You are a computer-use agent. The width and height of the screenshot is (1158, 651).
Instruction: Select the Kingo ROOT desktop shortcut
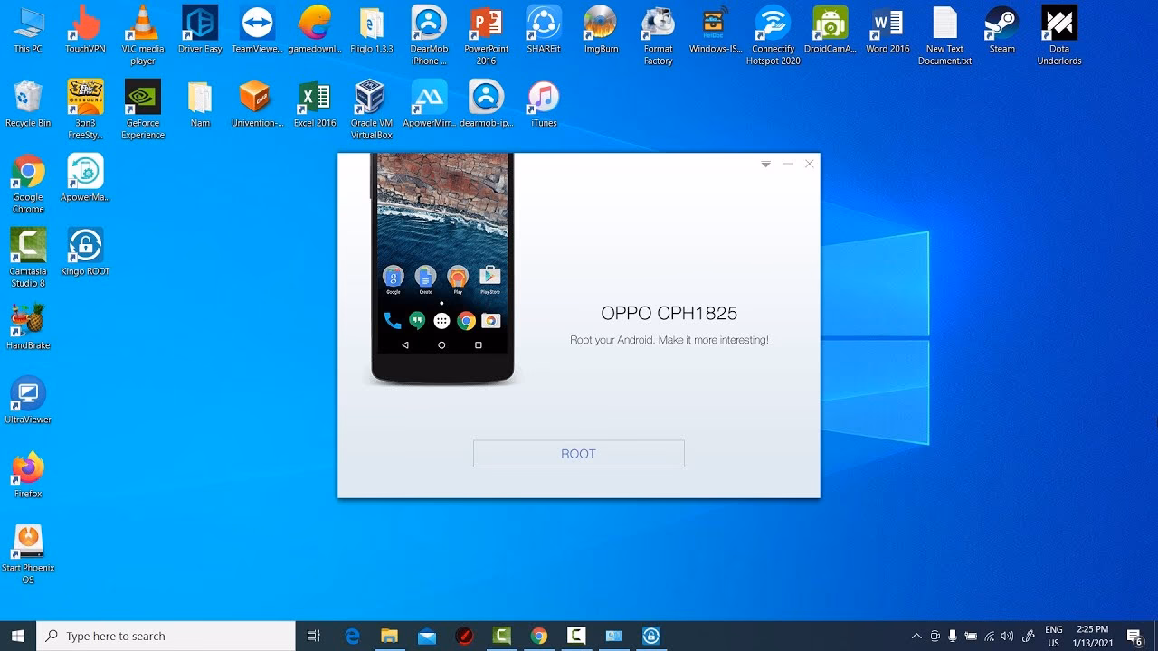click(x=85, y=252)
